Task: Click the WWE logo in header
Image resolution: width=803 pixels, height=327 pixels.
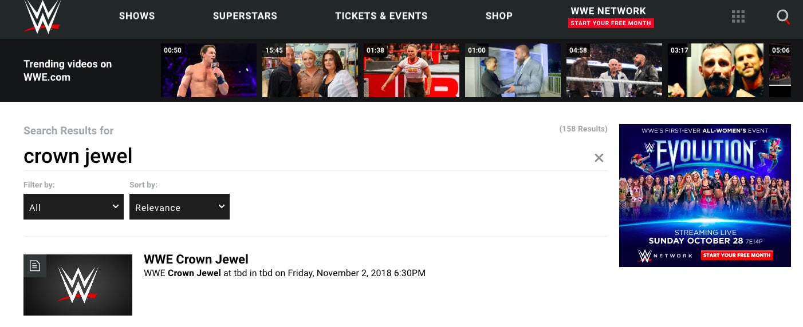Action: 42,17
